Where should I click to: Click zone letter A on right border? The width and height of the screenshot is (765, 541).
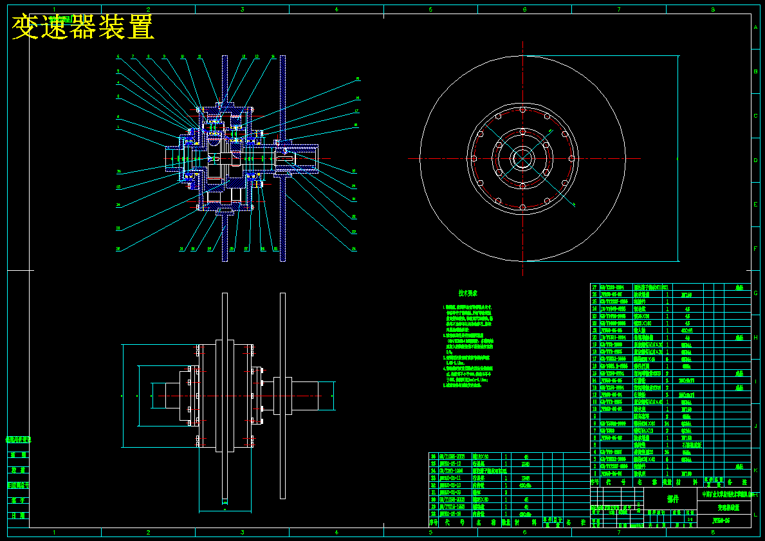(x=756, y=28)
